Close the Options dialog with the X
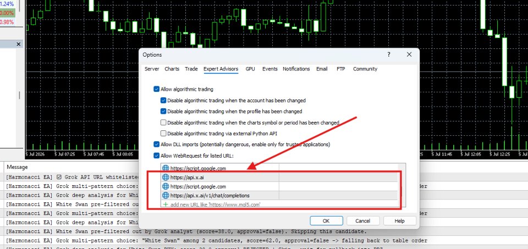Screen dimensions: 528x249 tap(409, 54)
